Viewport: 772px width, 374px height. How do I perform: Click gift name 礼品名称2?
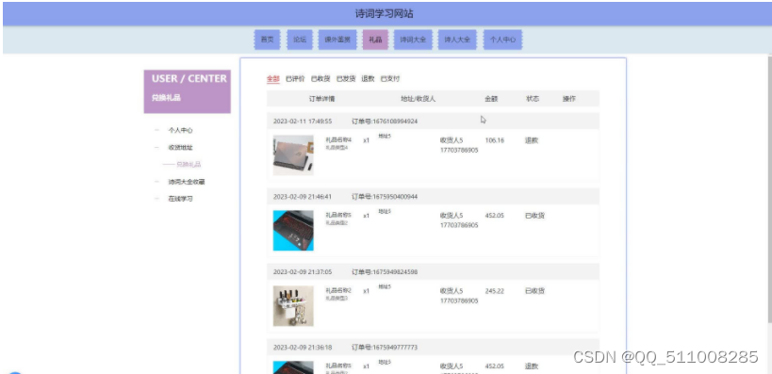[x=338, y=290]
